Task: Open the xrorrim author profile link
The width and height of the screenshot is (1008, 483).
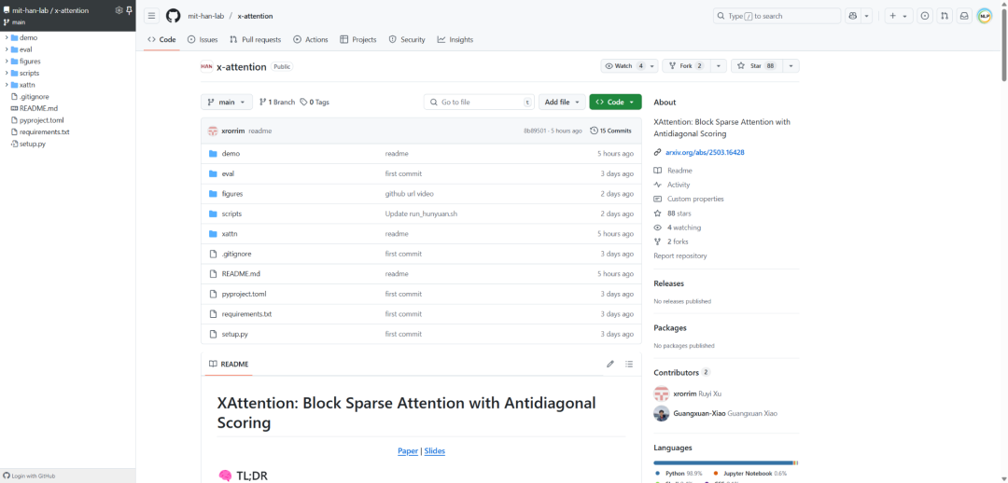Action: (232, 131)
